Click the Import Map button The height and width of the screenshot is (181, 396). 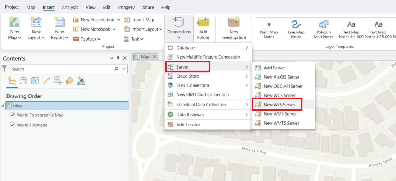(139, 20)
